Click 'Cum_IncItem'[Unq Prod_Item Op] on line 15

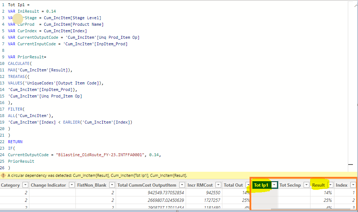(45, 96)
